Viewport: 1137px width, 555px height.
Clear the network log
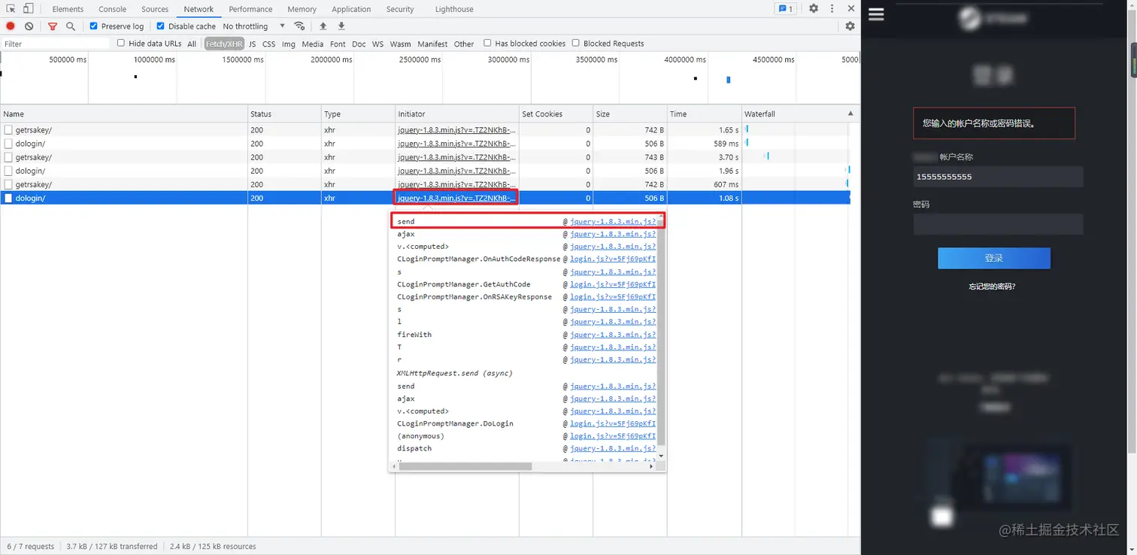click(x=29, y=26)
